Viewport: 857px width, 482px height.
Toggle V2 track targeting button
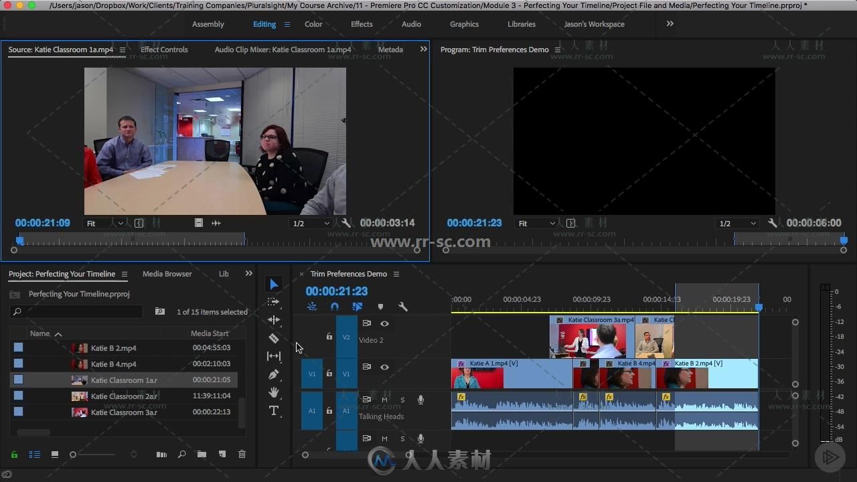346,337
